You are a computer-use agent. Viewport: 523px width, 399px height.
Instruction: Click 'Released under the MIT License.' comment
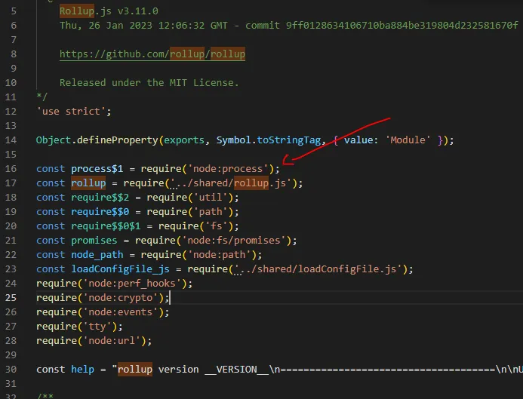click(149, 83)
